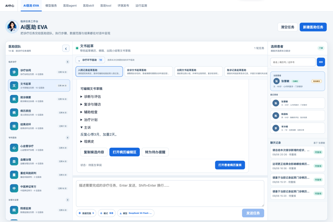
Task: Click the 打开病历编辑区 button
Action: coord(125,152)
